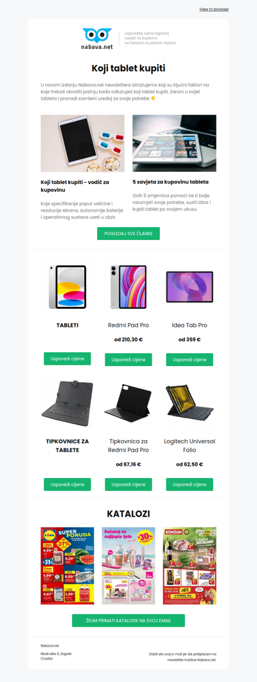Screen dimensions: 257x682
Task: Open '5 savjeta za kupovinu tableta' headline
Action: (x=171, y=182)
